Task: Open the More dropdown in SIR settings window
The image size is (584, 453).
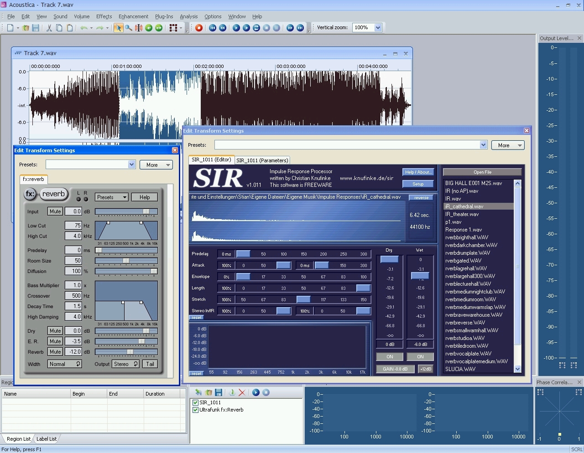Action: tap(508, 145)
